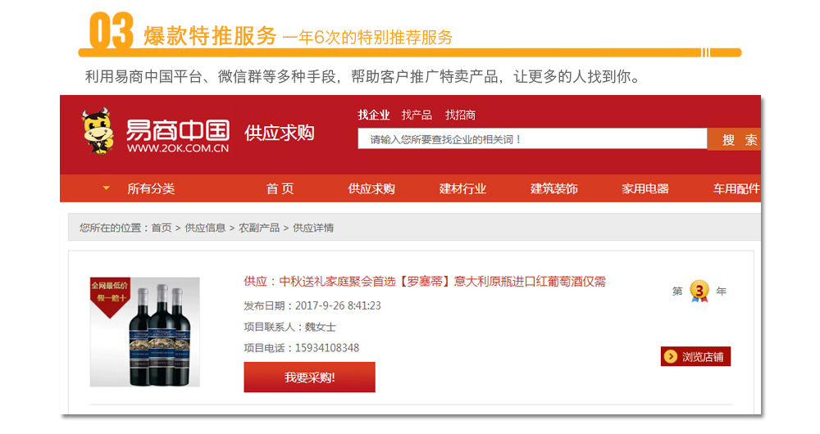Viewport: 820px width, 434px height.
Task: Click 供应信息 in the breadcrumb
Action: [205, 228]
